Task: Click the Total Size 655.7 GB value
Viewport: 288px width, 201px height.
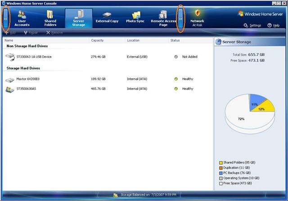Action: 256,54
